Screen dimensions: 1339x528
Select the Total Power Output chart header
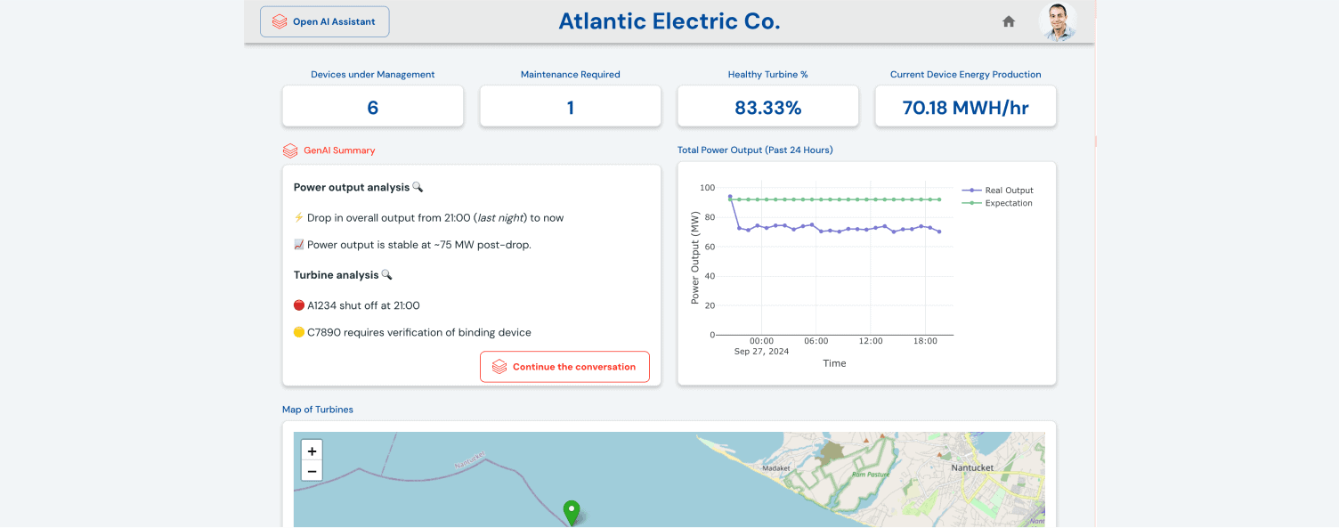(755, 150)
